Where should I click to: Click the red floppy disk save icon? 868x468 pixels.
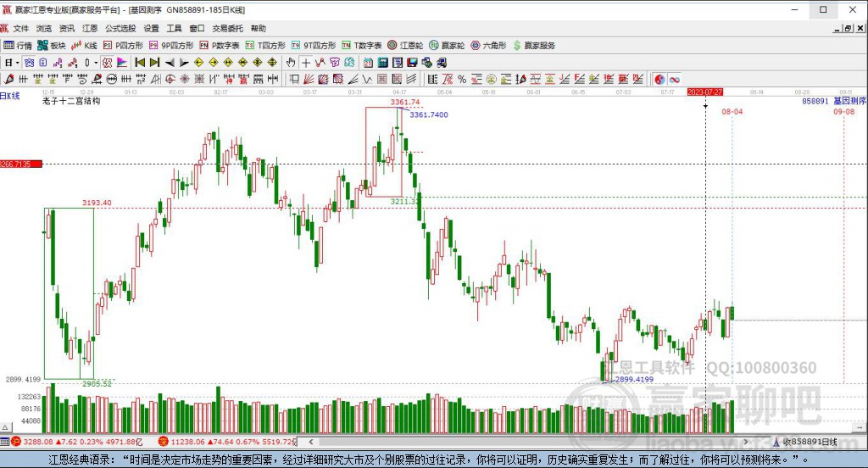413,63
